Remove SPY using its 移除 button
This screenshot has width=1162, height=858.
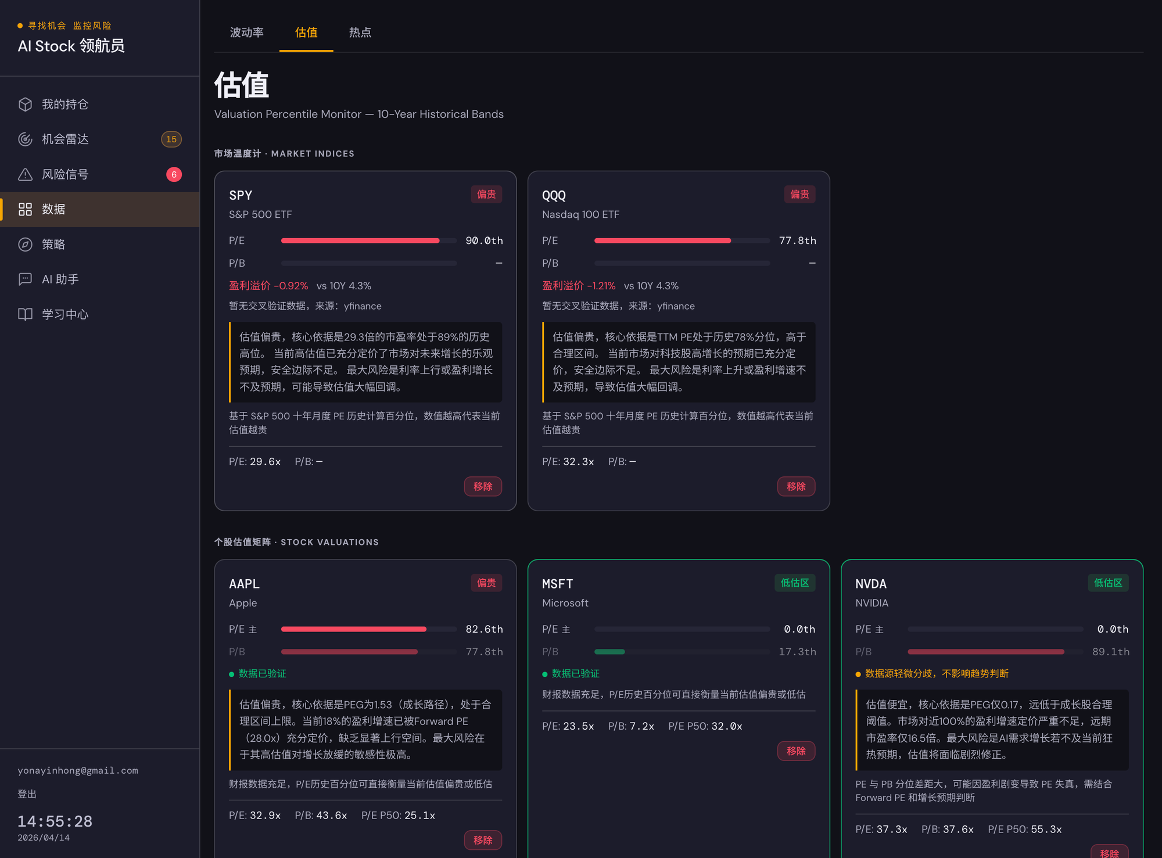tap(483, 486)
